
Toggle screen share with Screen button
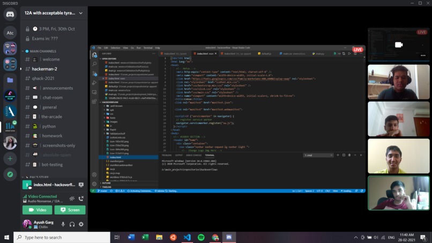click(x=70, y=210)
